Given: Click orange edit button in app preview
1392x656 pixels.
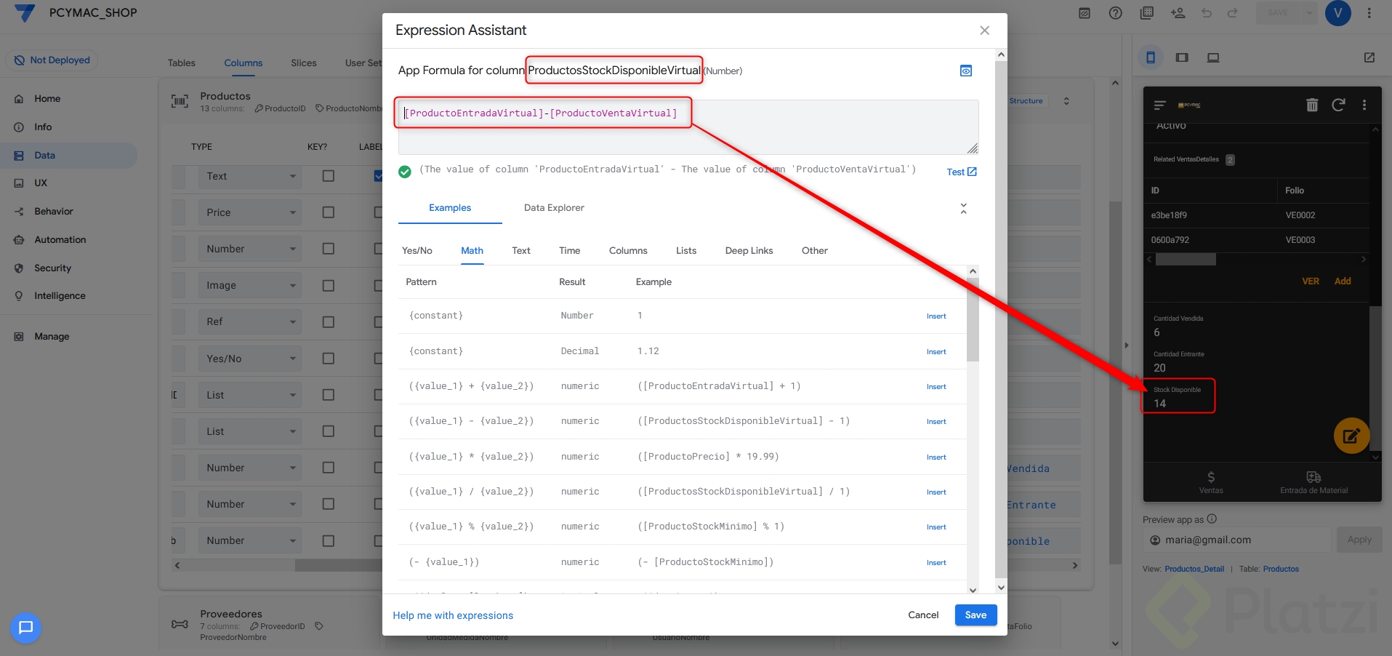Looking at the screenshot, I should (x=1351, y=436).
